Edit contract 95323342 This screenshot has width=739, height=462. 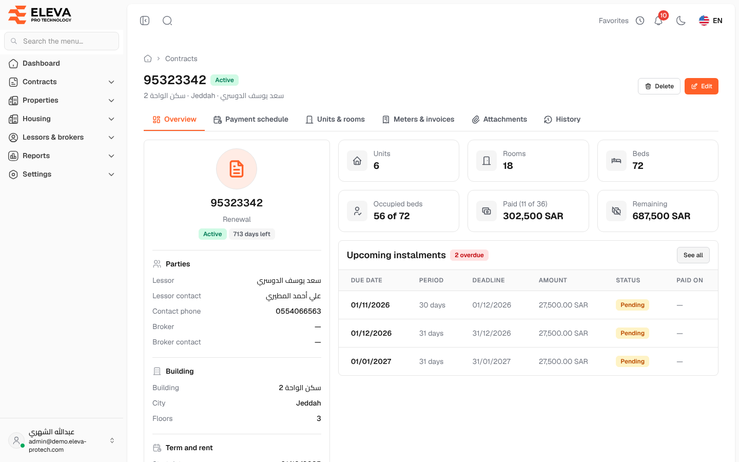coord(702,86)
